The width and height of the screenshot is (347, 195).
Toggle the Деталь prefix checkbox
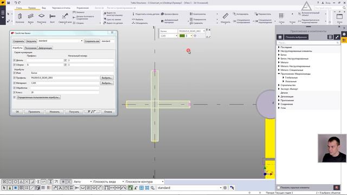pos(15,60)
